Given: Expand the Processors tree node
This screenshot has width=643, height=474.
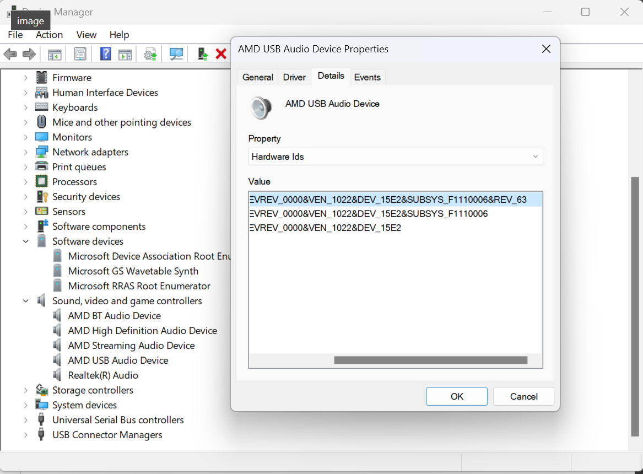Looking at the screenshot, I should pyautogui.click(x=25, y=182).
